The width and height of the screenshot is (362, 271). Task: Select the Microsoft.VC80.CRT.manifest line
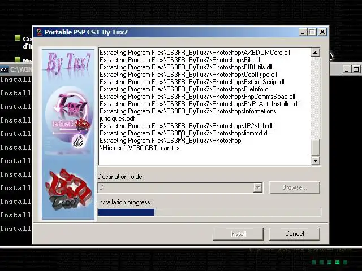click(140, 148)
